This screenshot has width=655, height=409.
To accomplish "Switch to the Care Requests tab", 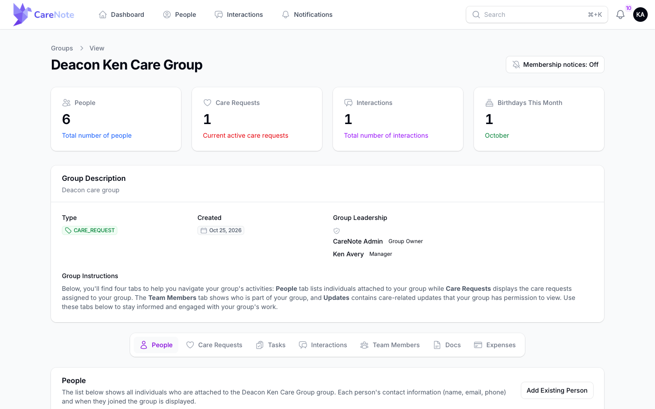I will coord(214,345).
